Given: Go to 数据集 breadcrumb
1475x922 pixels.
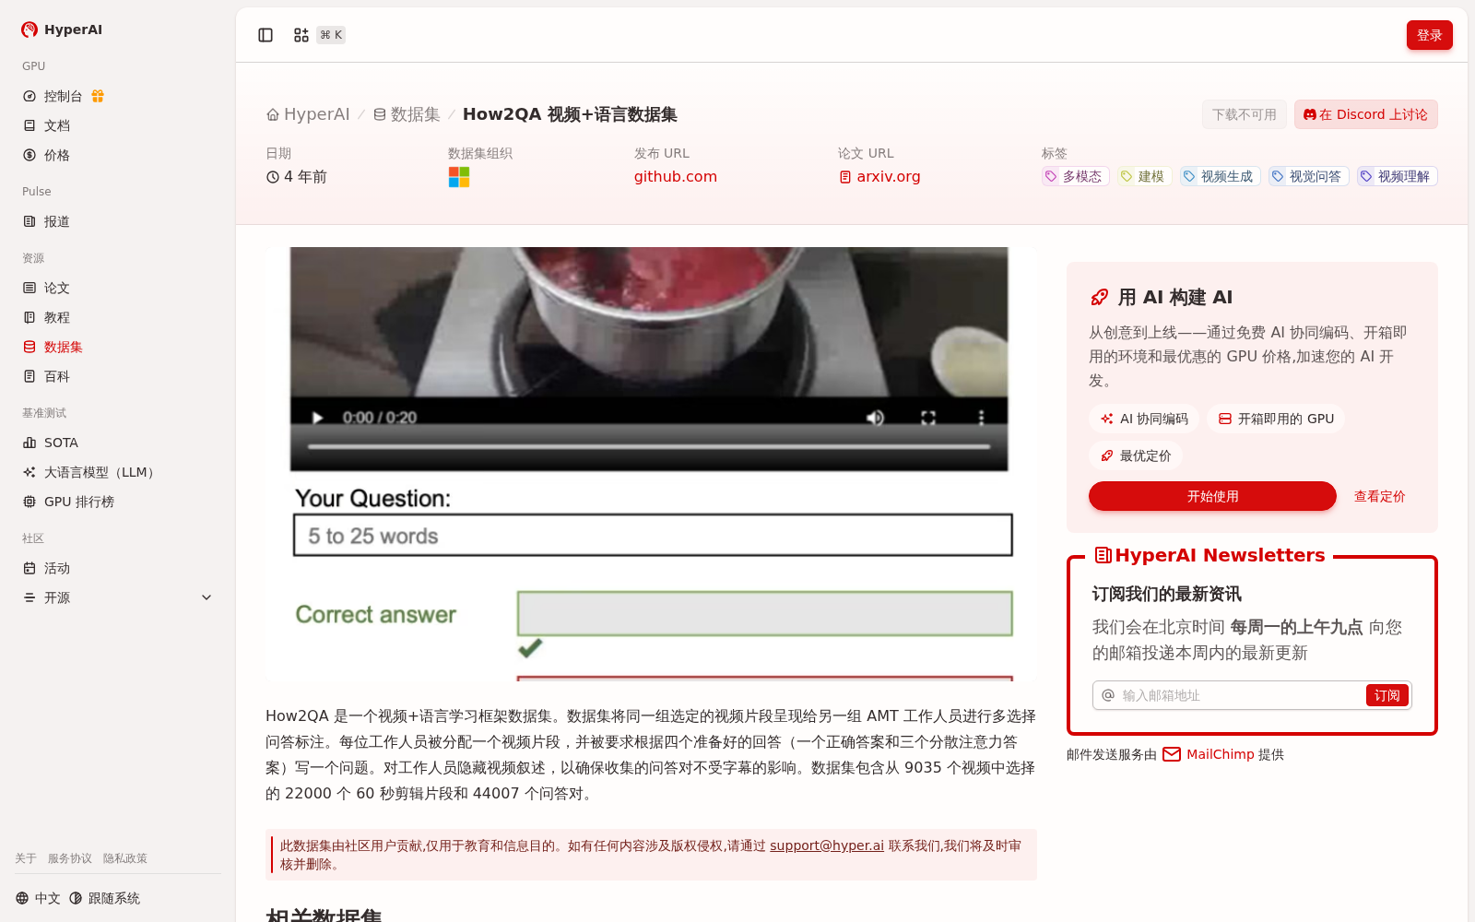Looking at the screenshot, I should [407, 114].
